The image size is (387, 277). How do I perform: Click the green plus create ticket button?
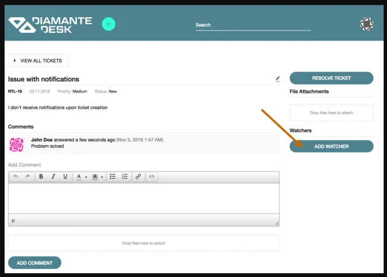(x=109, y=24)
